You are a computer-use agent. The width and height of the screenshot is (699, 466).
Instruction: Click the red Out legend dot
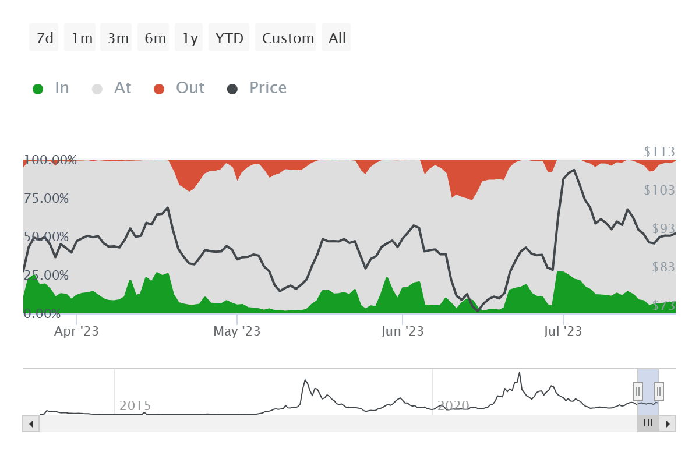pyautogui.click(x=159, y=88)
